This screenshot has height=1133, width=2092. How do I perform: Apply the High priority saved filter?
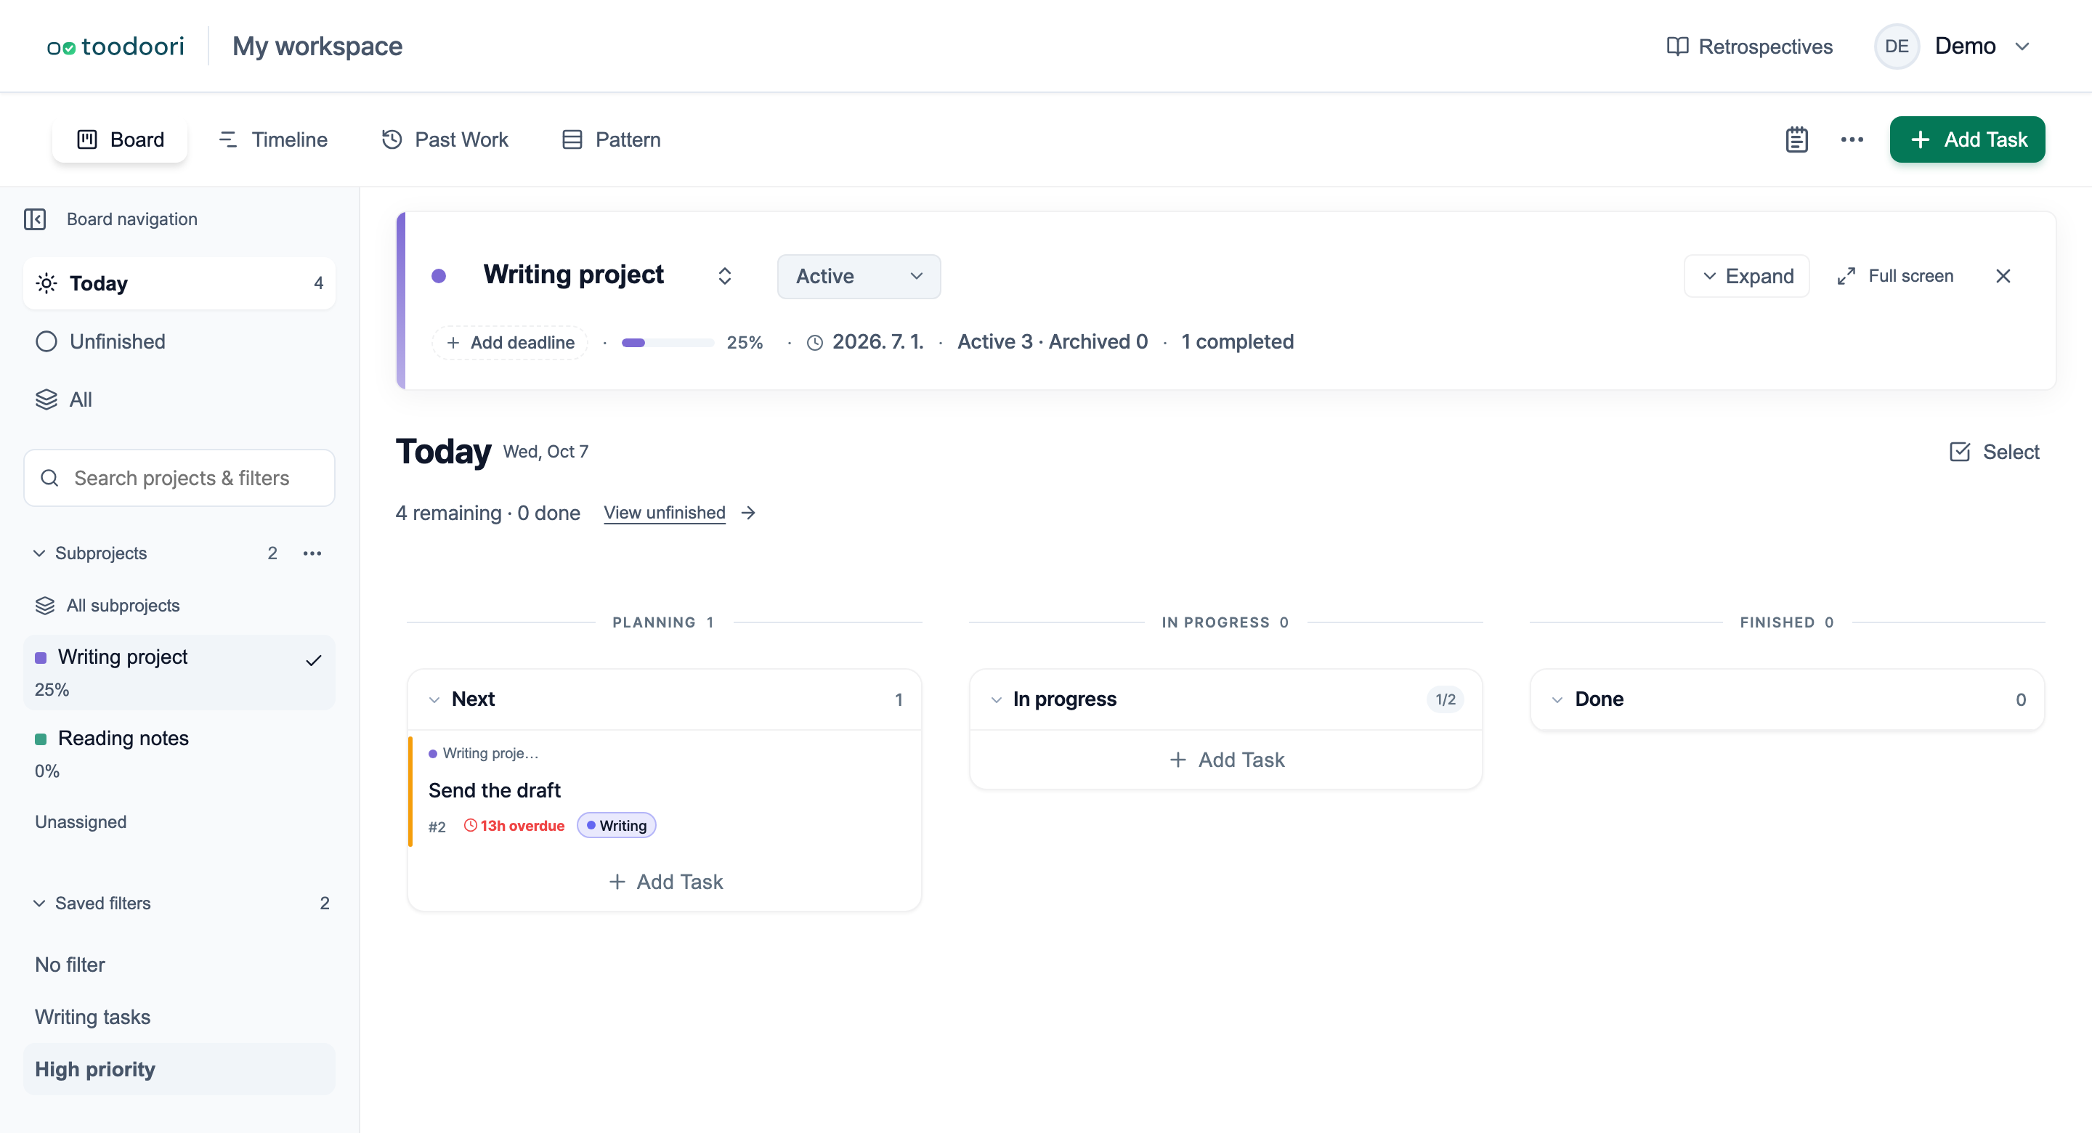pyautogui.click(x=179, y=1070)
